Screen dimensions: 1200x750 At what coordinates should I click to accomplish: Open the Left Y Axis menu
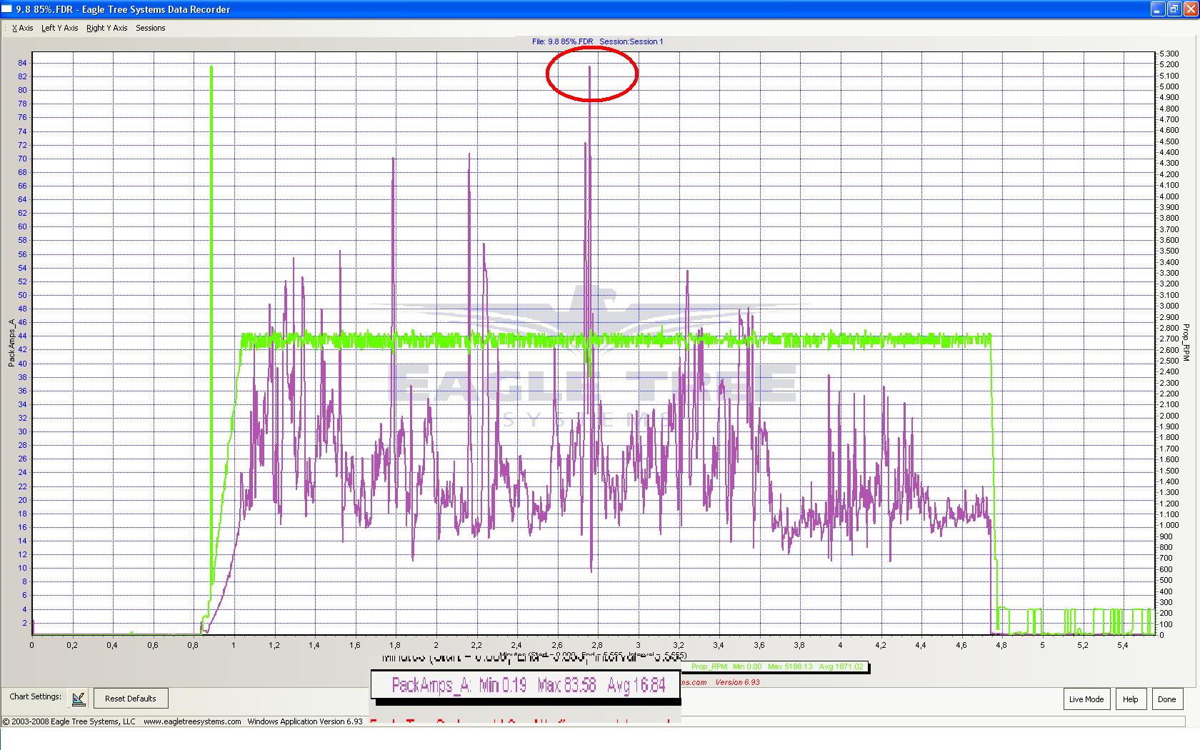[x=60, y=28]
